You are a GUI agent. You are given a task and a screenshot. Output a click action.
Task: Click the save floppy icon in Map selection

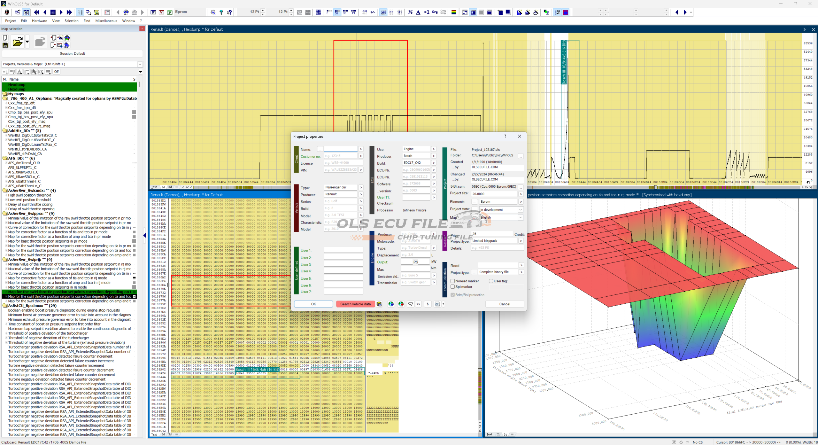tap(5, 45)
